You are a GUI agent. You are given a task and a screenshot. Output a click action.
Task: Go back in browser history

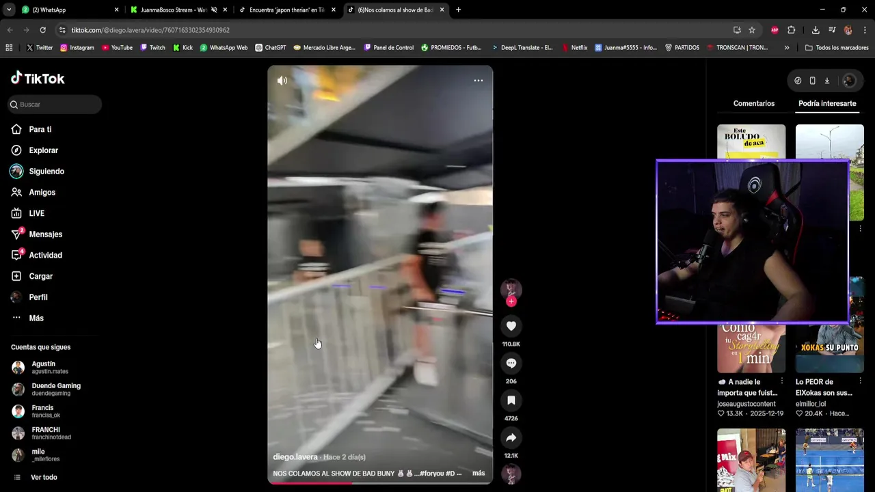coord(10,30)
